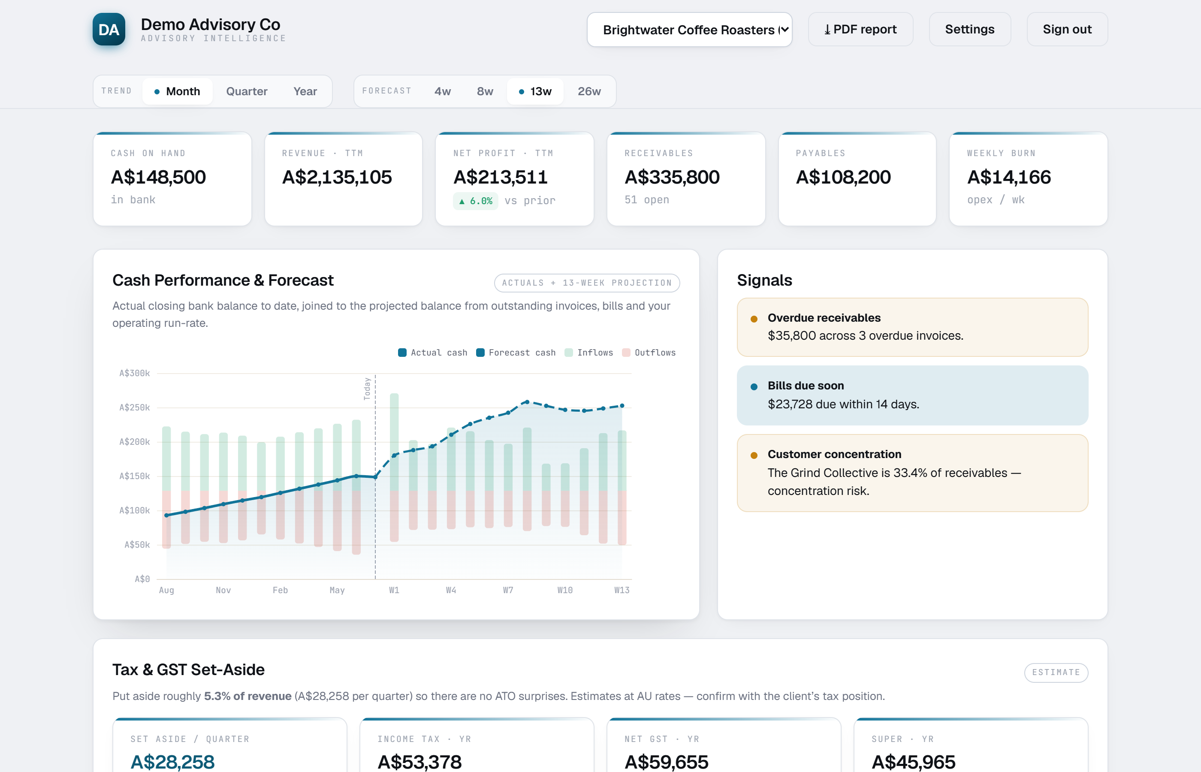Set forecast to 4w

[x=443, y=91]
